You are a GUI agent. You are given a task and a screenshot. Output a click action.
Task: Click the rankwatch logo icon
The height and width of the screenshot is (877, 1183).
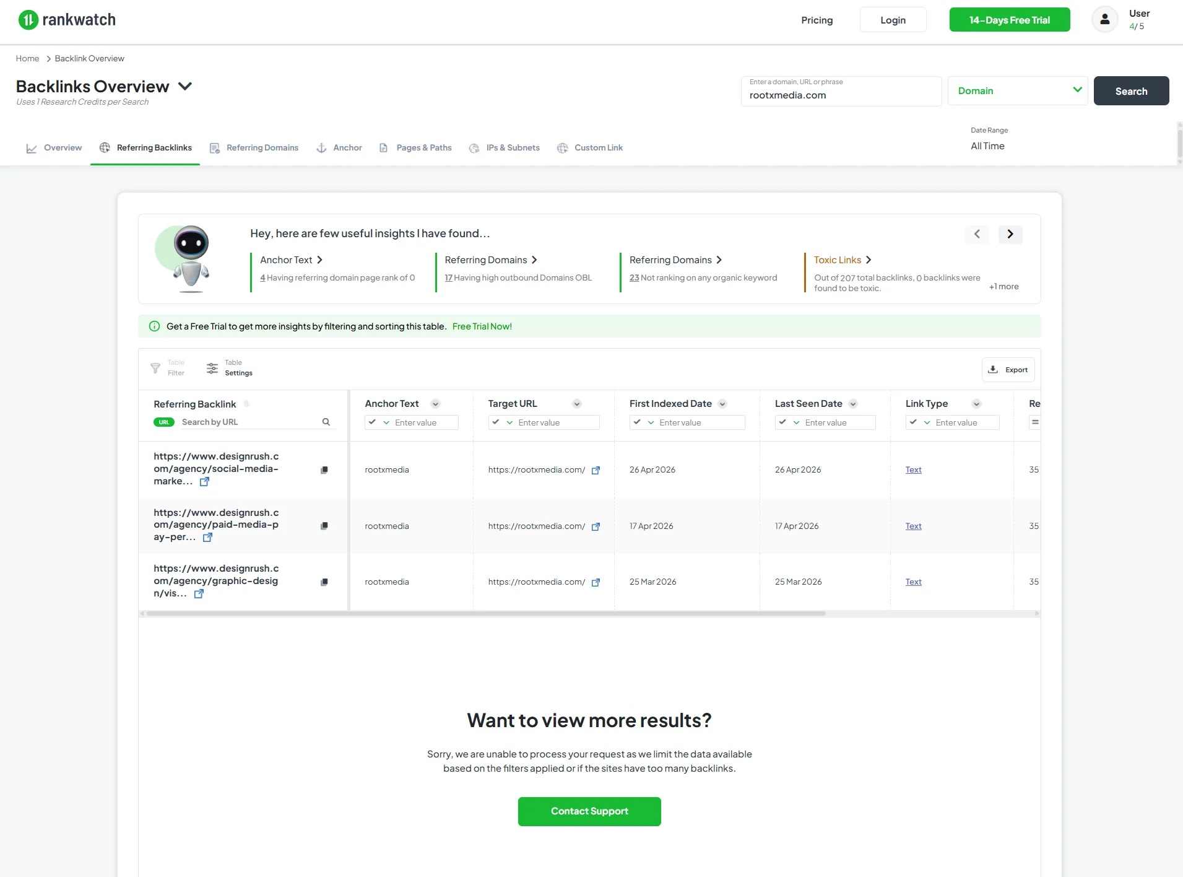[28, 20]
